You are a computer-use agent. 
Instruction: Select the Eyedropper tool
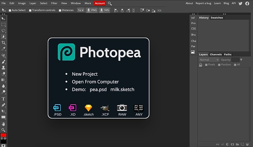pyautogui.click(x=4, y=49)
